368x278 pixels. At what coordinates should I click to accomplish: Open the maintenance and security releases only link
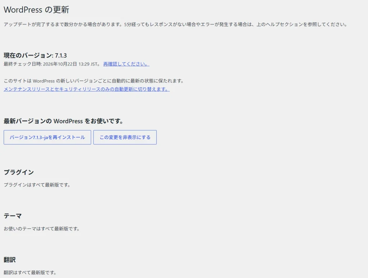coord(87,89)
